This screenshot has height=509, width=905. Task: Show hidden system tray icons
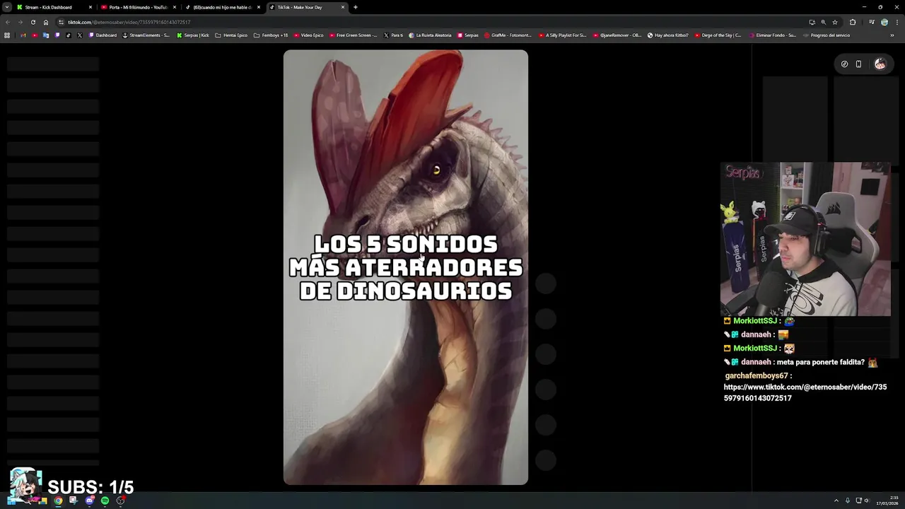[x=836, y=501]
